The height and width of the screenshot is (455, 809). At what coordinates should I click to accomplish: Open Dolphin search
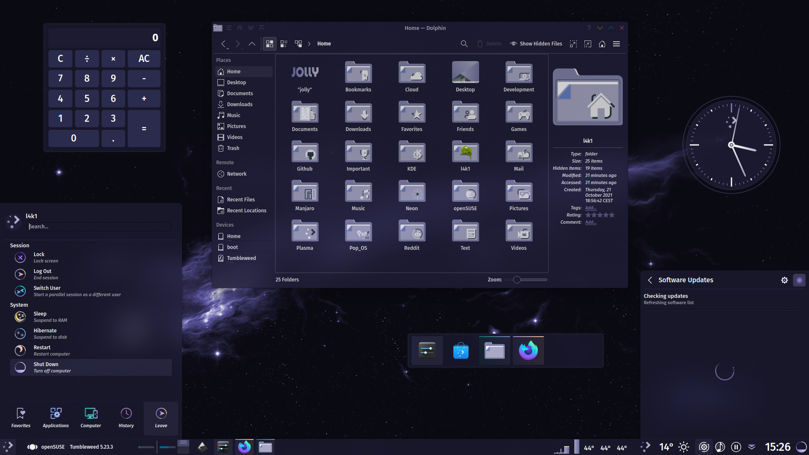(x=464, y=43)
